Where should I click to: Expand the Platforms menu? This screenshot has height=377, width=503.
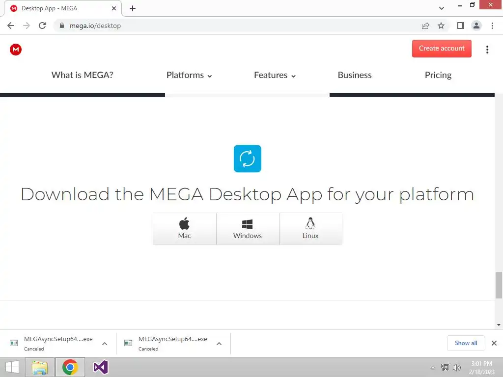189,75
